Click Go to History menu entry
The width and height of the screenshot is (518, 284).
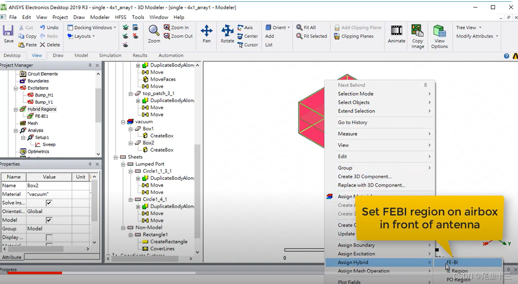click(x=380, y=122)
